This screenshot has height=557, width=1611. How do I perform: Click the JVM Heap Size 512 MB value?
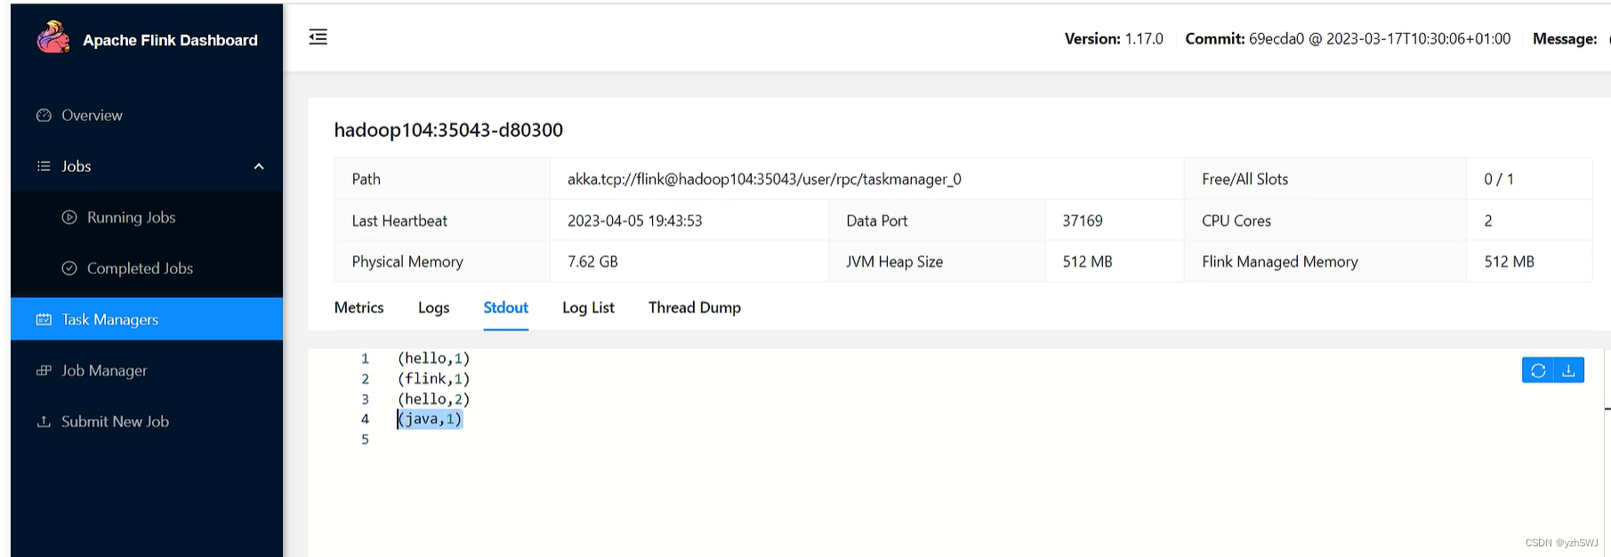1087,262
